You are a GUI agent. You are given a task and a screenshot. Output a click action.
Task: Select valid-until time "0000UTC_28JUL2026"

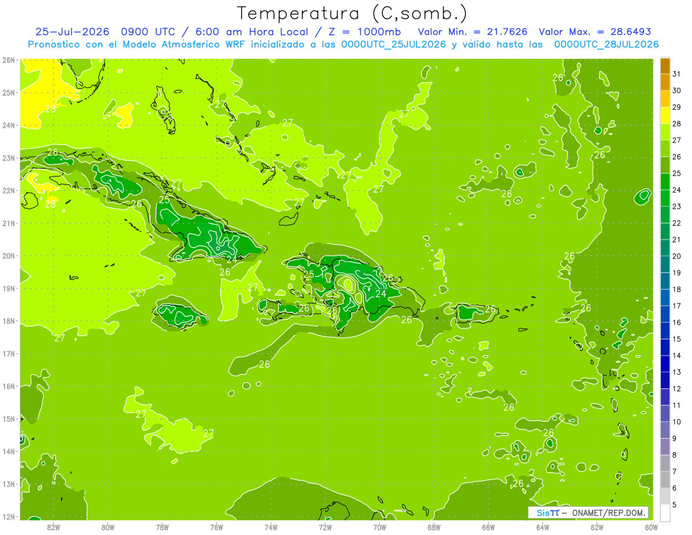click(606, 44)
